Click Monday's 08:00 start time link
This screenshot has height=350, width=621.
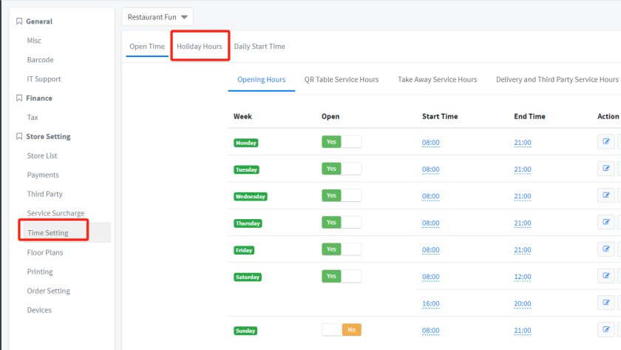coord(430,143)
